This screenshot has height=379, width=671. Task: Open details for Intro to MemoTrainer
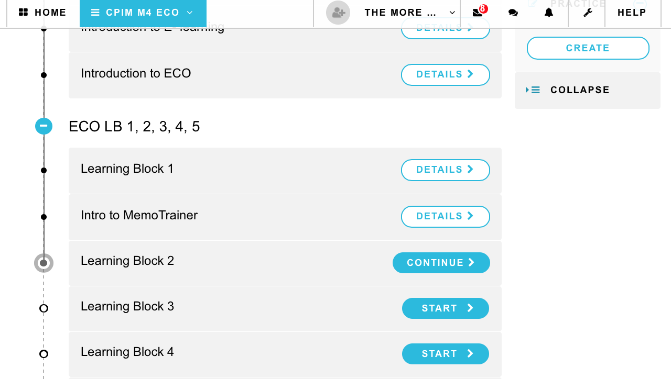click(446, 217)
